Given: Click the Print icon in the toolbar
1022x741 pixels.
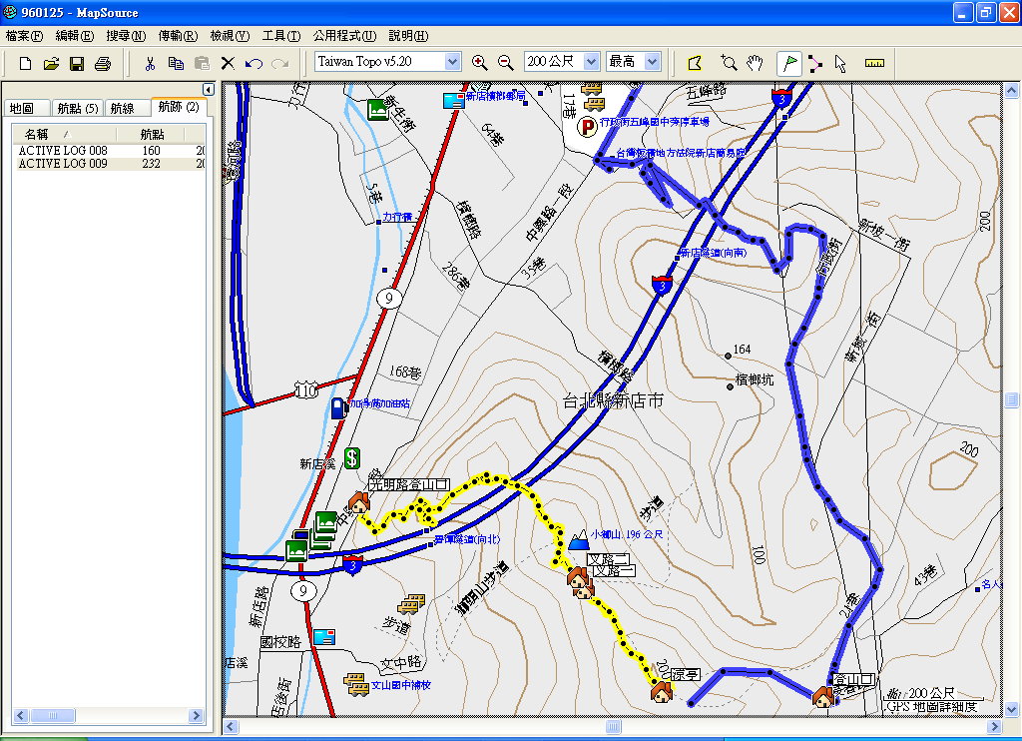Looking at the screenshot, I should (103, 63).
